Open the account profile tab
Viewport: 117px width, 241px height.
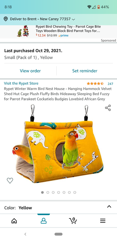coord(43,221)
